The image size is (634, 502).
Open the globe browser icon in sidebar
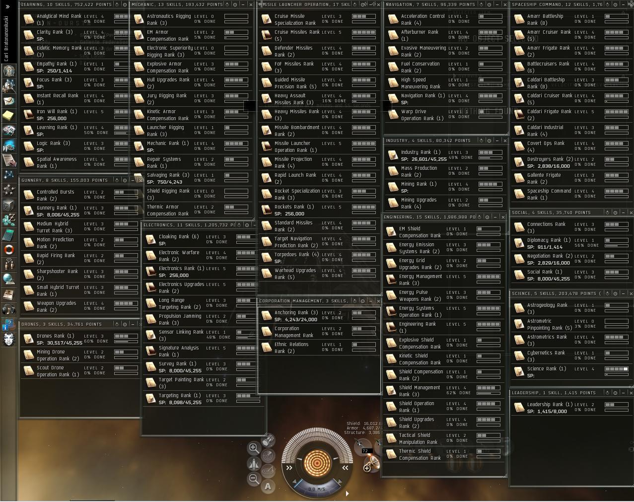(x=10, y=278)
